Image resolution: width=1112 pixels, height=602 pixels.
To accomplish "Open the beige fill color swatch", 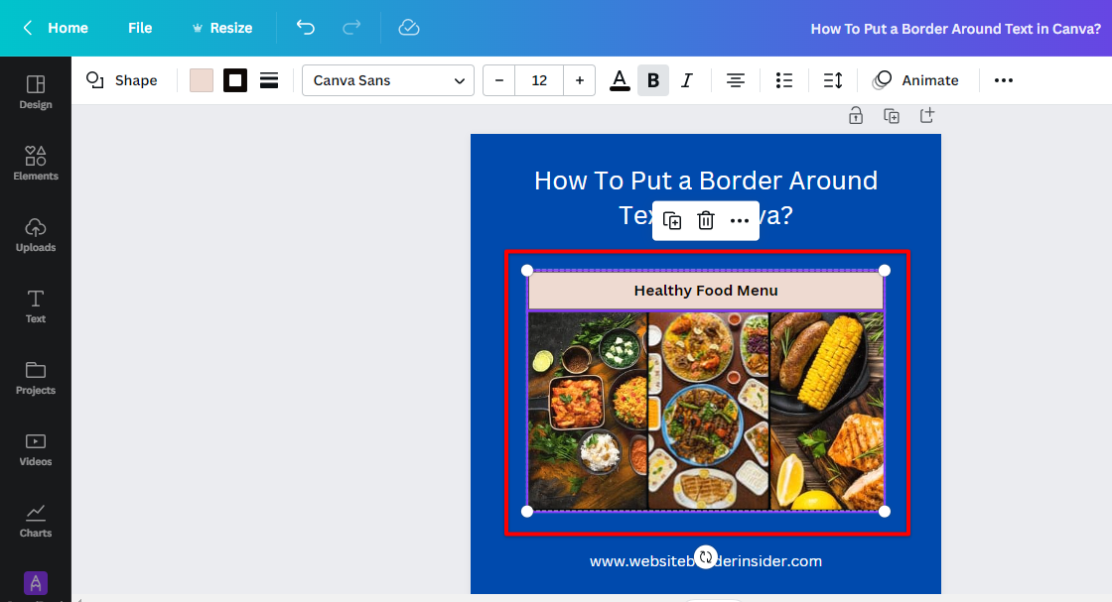I will pyautogui.click(x=202, y=80).
